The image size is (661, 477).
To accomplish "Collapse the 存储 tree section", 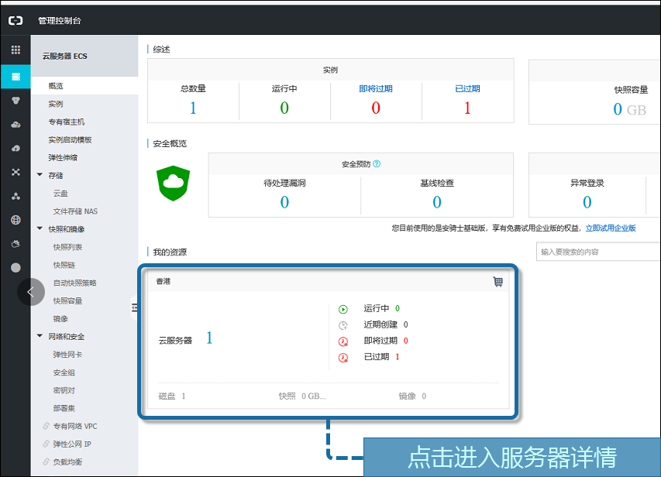I will coord(40,176).
